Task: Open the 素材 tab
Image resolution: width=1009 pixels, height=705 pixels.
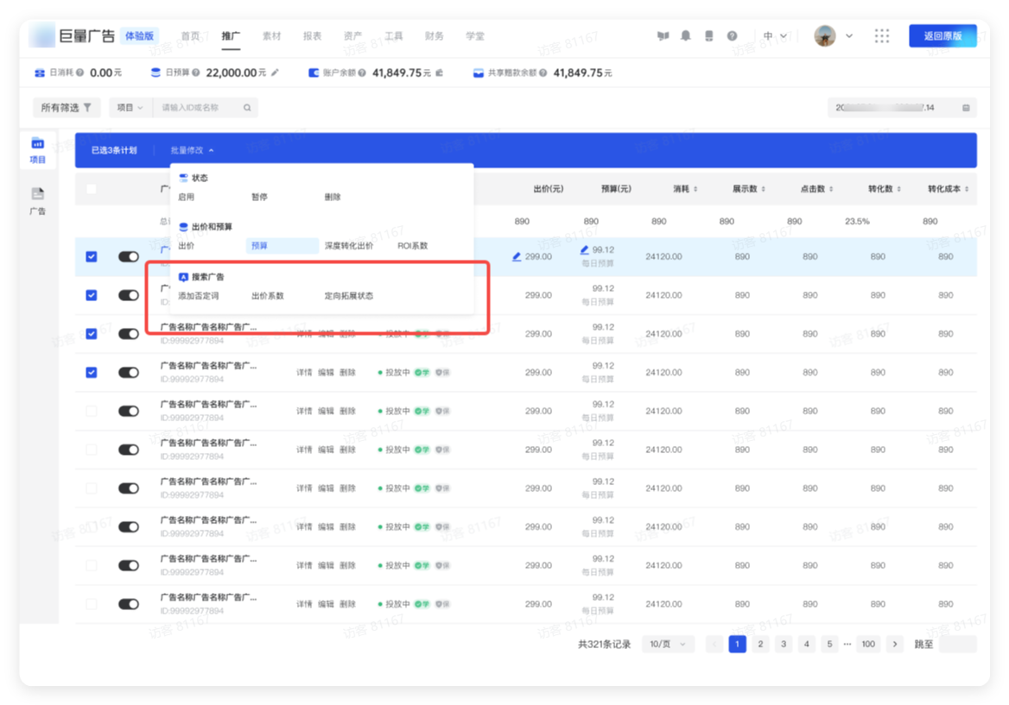Action: pos(271,36)
